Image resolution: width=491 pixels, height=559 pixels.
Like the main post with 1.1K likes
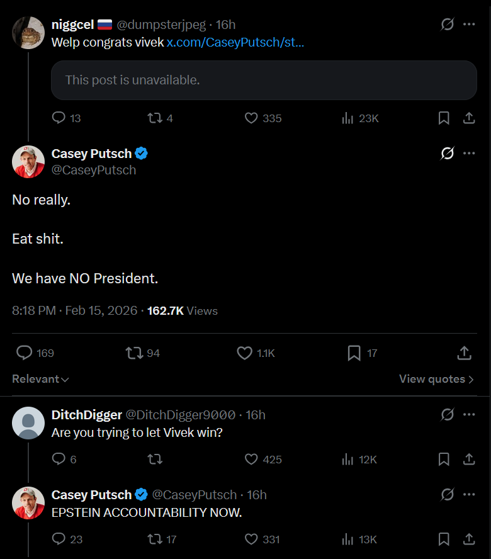[x=245, y=353]
